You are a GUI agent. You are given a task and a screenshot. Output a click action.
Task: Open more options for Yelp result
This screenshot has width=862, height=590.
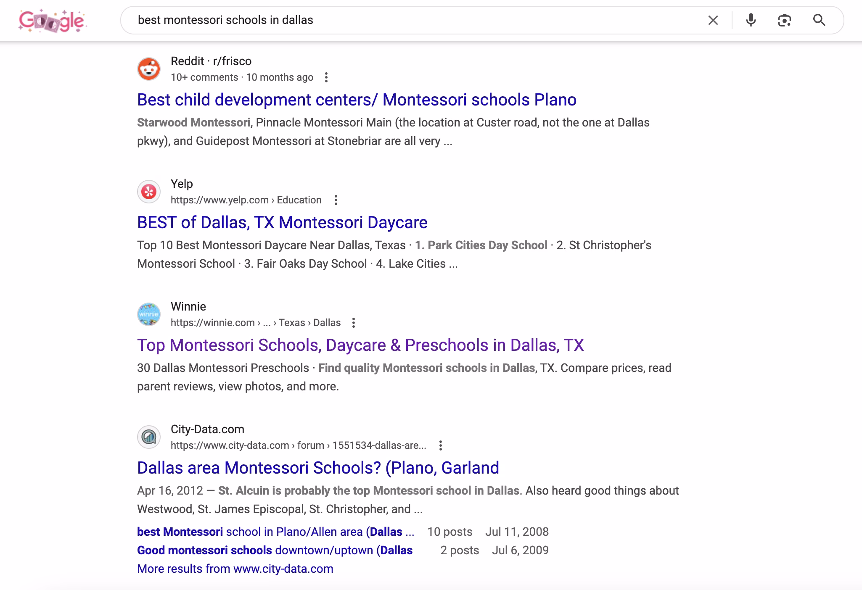tap(336, 200)
